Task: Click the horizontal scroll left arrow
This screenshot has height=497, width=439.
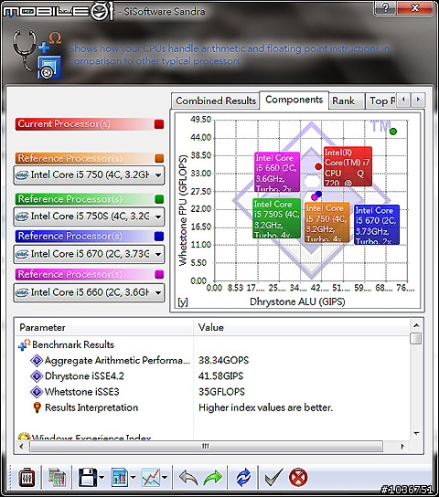Action: coord(21,446)
